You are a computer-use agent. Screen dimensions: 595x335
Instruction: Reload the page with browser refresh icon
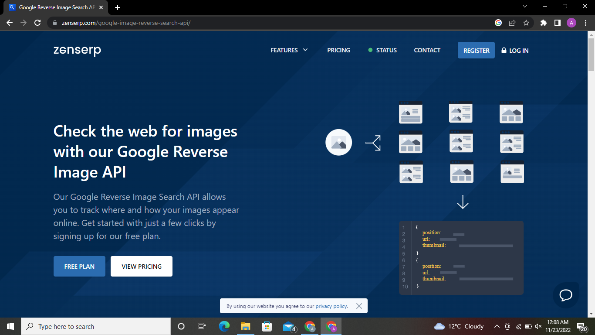[37, 23]
